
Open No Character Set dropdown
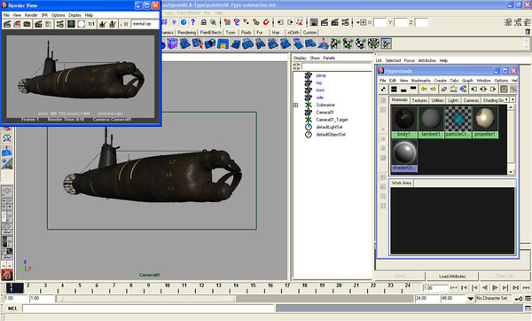click(470, 299)
